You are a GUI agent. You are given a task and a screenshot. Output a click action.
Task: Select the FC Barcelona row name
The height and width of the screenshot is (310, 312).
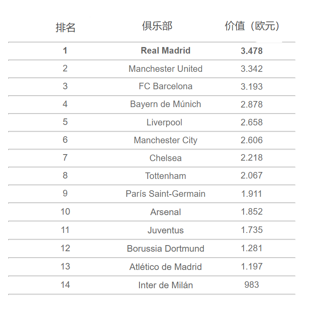166,86
